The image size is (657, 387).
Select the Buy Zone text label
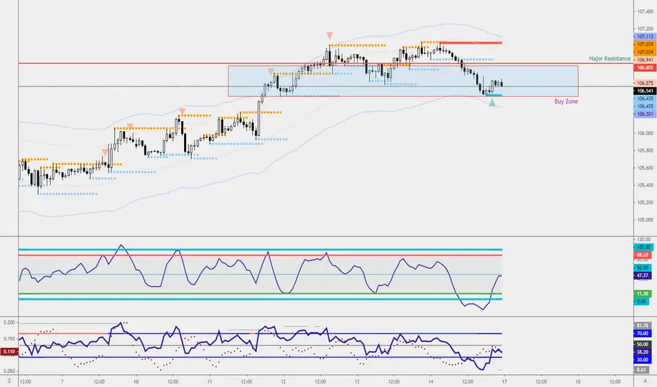pos(566,101)
